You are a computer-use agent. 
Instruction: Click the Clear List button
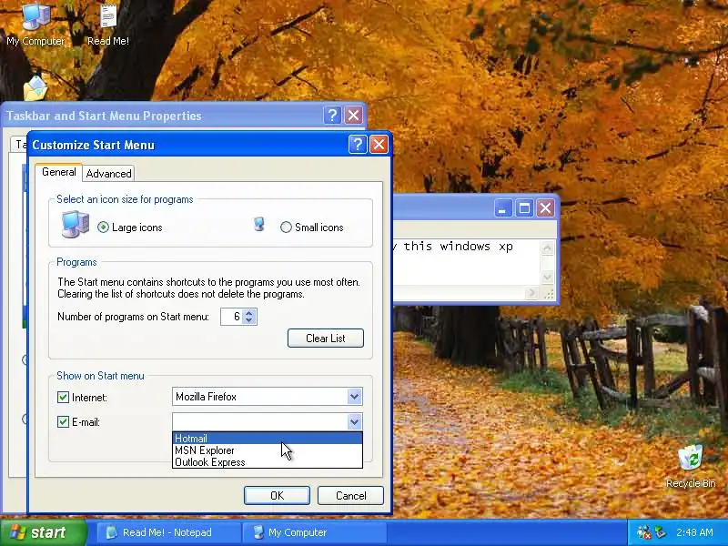click(x=326, y=338)
